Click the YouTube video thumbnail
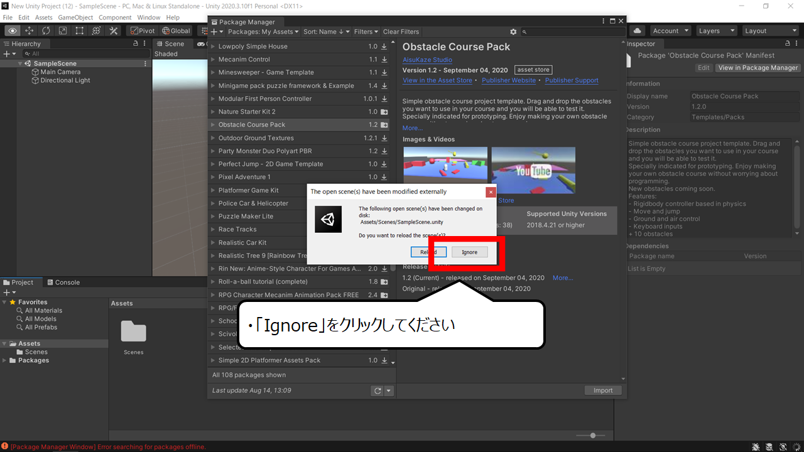 [x=533, y=171]
